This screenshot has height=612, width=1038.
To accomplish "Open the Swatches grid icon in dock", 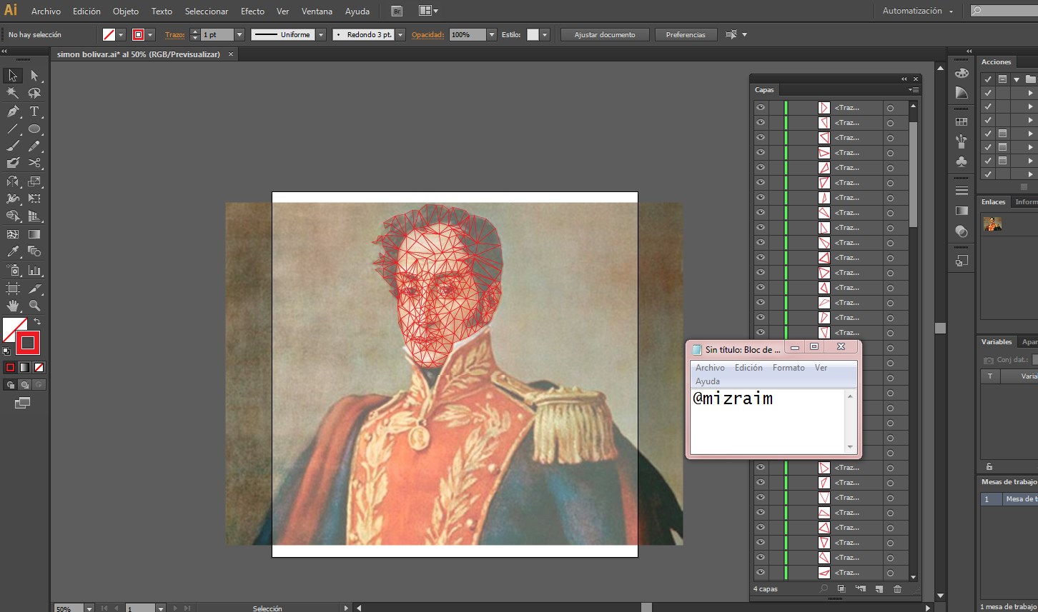I will coord(962,122).
